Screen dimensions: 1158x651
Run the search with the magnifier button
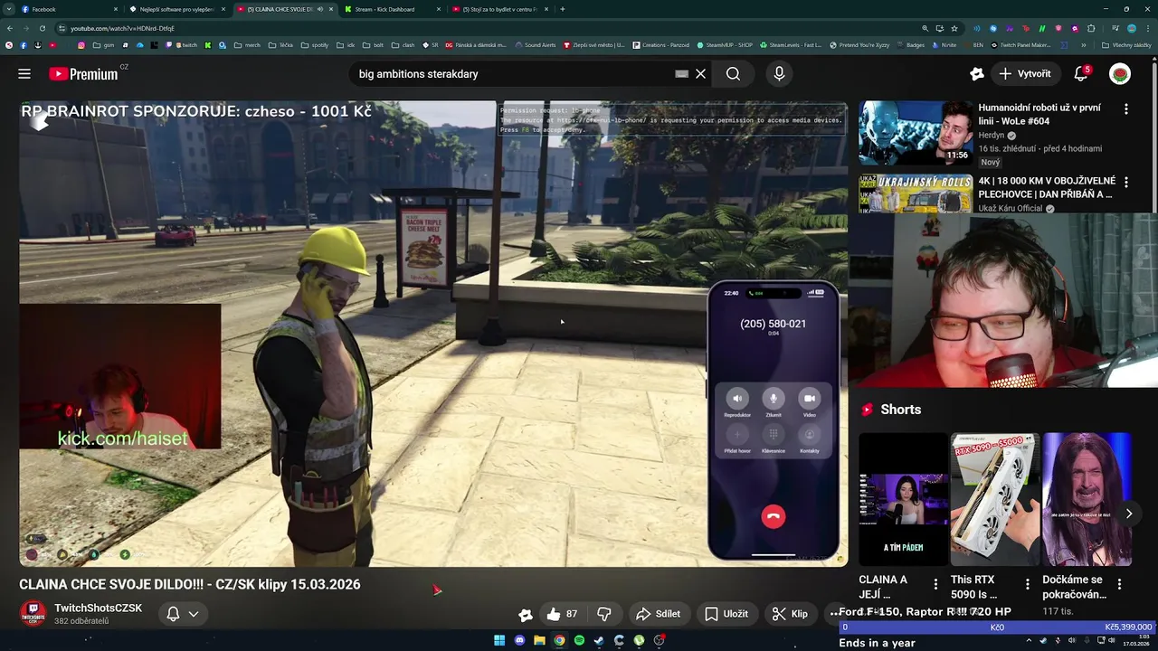[x=733, y=74]
